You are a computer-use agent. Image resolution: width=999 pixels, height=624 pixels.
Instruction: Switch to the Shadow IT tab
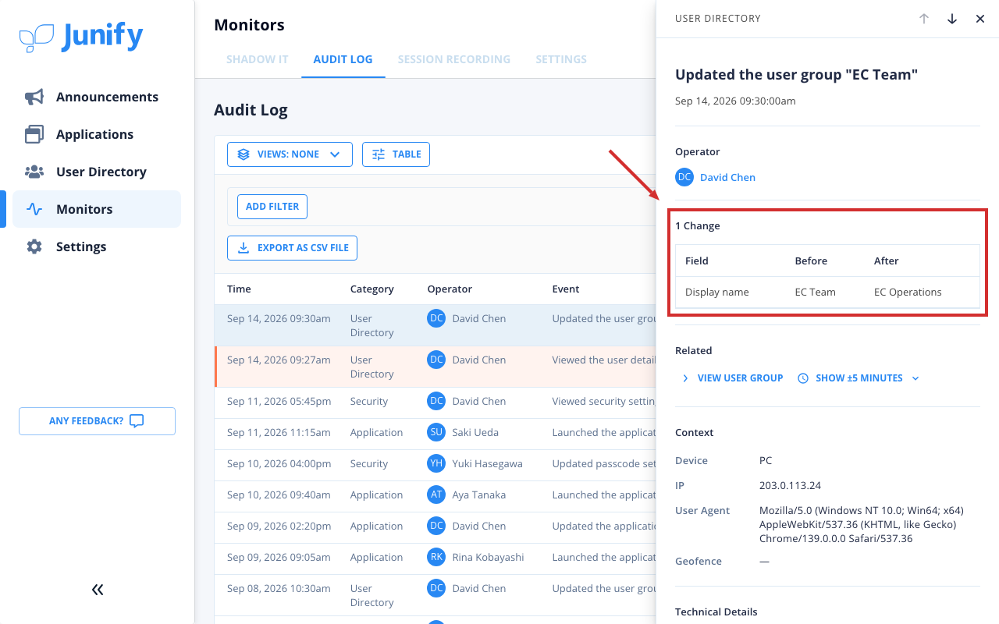click(258, 59)
